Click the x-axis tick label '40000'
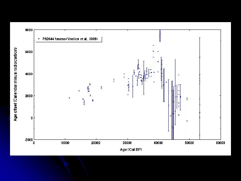Viewport: 241px width, 181px height. (x=158, y=143)
